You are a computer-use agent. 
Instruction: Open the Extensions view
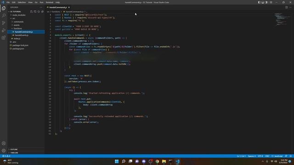[4, 38]
